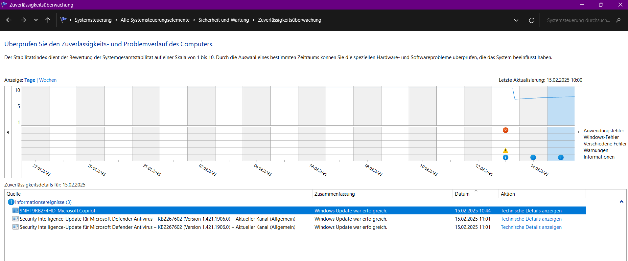
Task: Open Technische Details for first Defender update
Action: click(x=531, y=219)
